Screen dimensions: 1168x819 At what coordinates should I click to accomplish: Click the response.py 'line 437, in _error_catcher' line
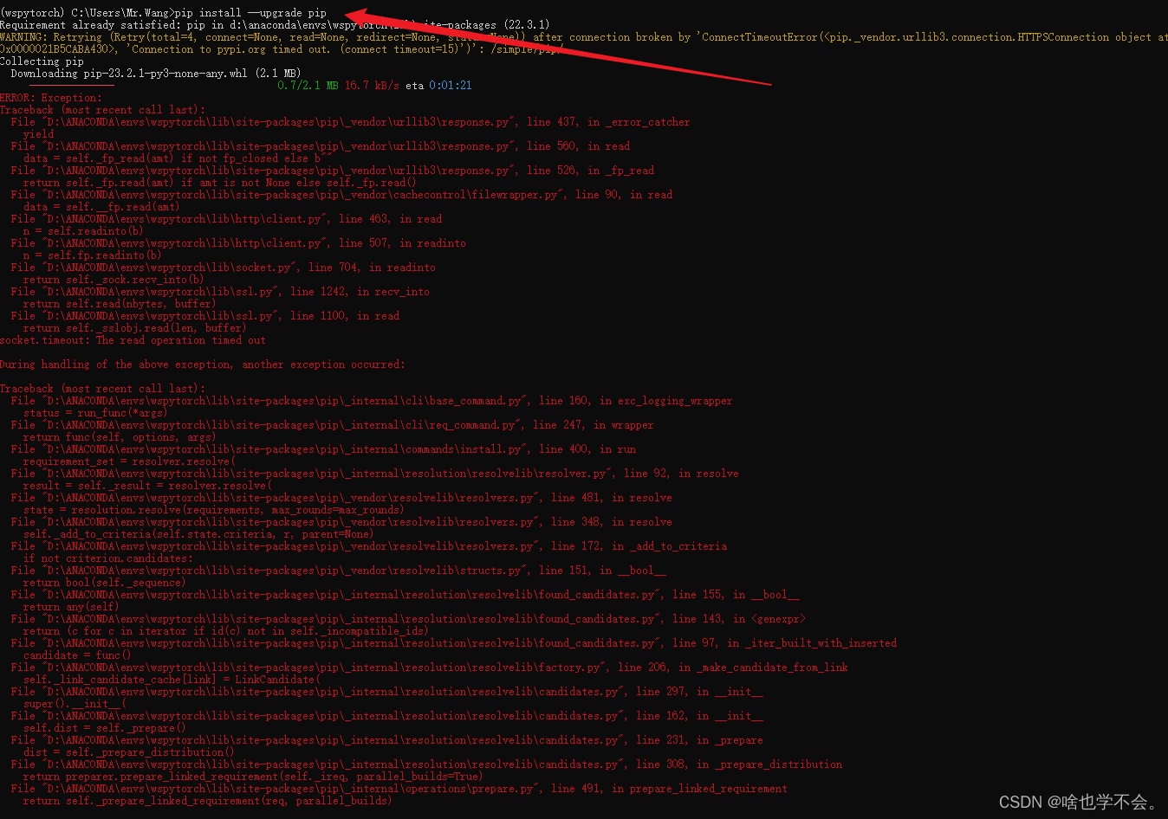click(351, 122)
